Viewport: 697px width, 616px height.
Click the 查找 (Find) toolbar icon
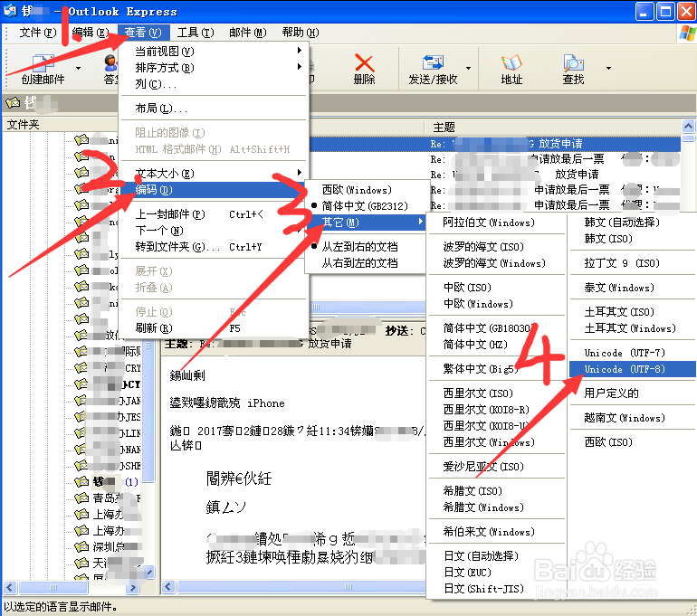point(573,63)
